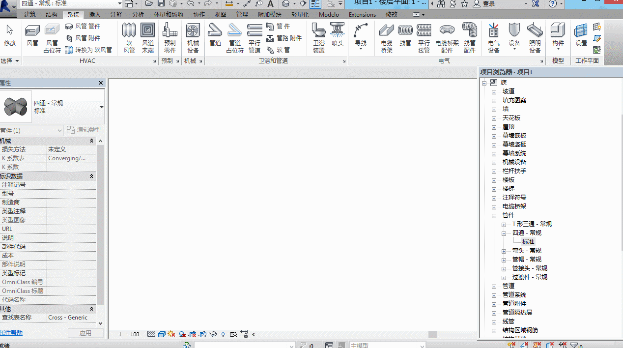This screenshot has width=623, height=348.
Task: Click the 风管占位符 duct placeholder tool
Action: click(x=52, y=38)
